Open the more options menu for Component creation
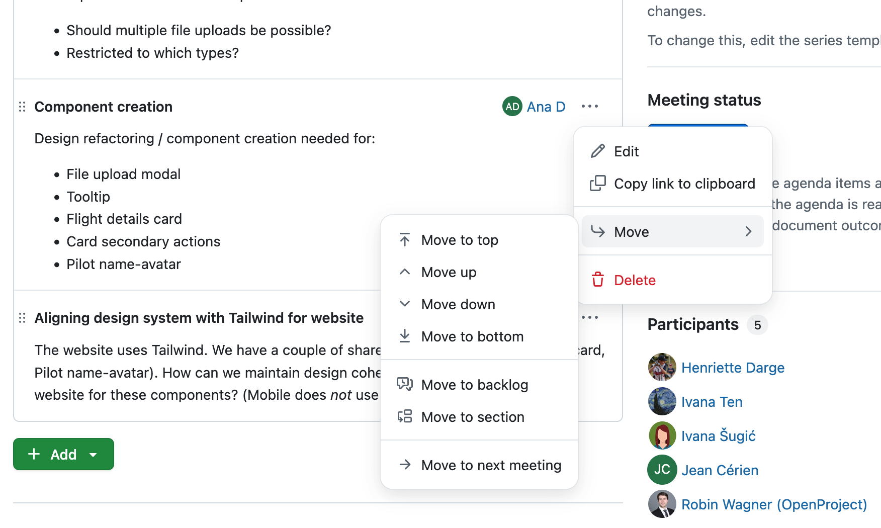Image resolution: width=881 pixels, height=528 pixels. 590,106
